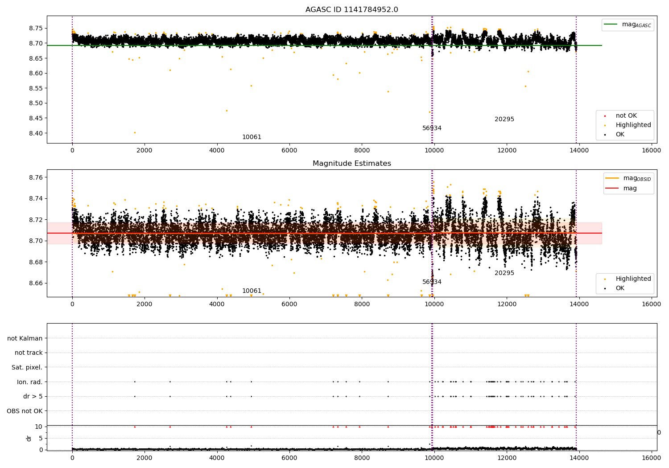Select annotation 20295 in the top plot
Image resolution: width=669 pixels, height=468 pixels.
(x=504, y=119)
